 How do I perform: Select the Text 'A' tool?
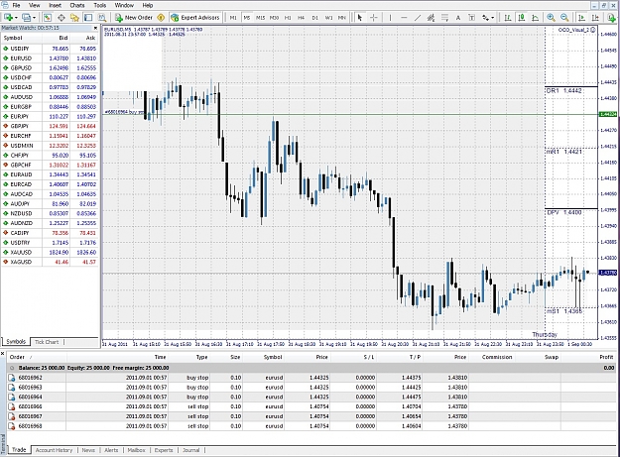[x=458, y=18]
